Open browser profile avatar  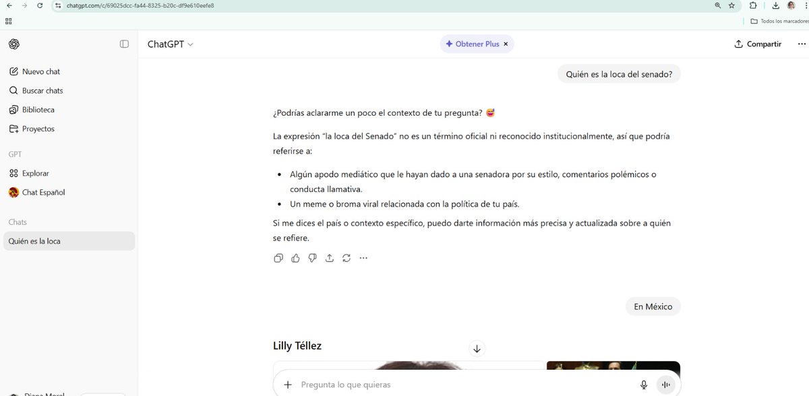[791, 5]
